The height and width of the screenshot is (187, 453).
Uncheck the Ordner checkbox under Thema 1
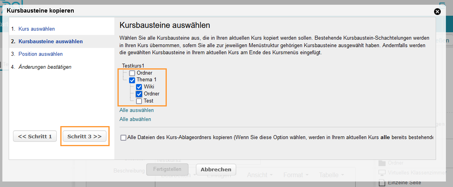(x=139, y=94)
